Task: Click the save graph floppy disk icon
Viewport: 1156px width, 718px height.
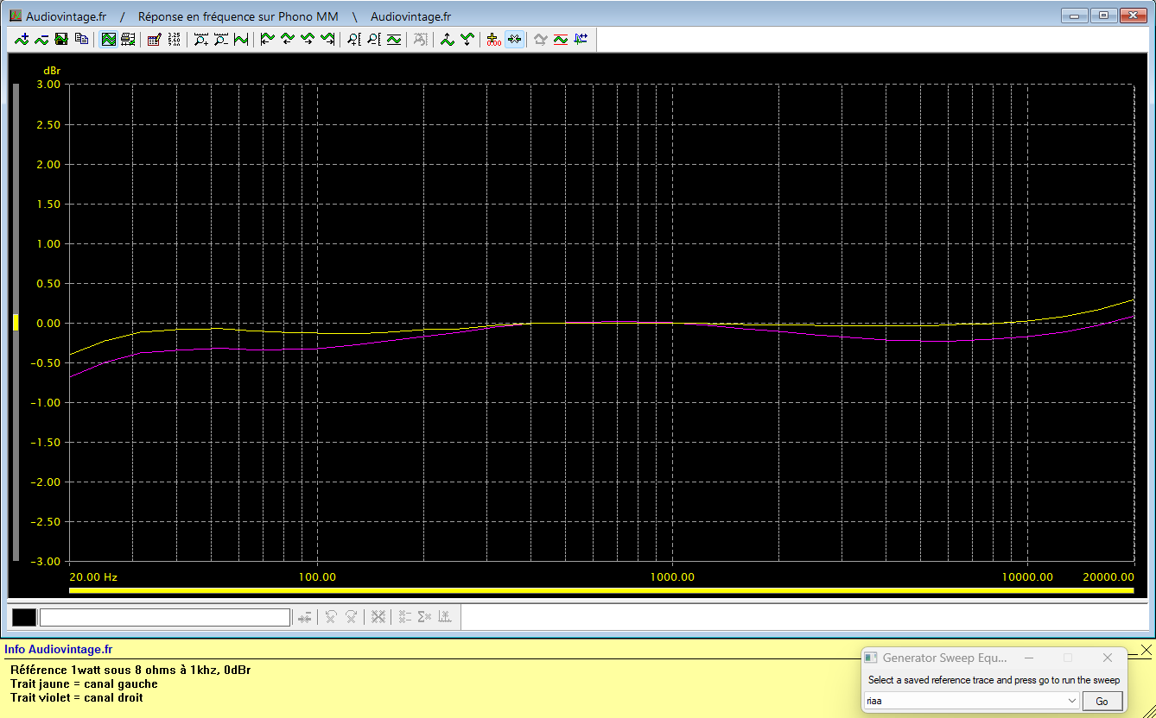Action: 61,39
